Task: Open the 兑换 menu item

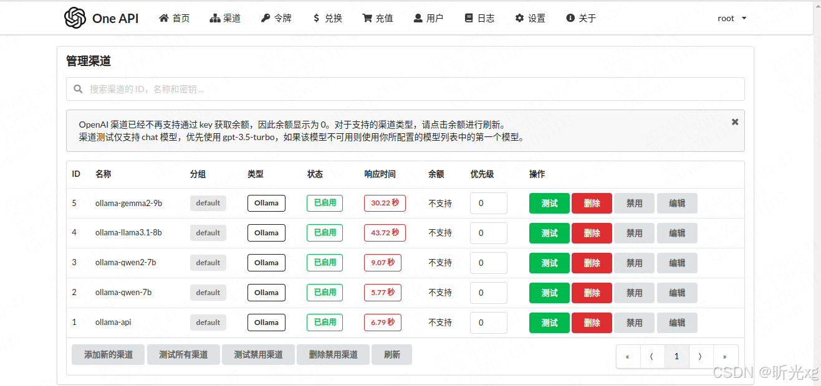Action: (327, 18)
